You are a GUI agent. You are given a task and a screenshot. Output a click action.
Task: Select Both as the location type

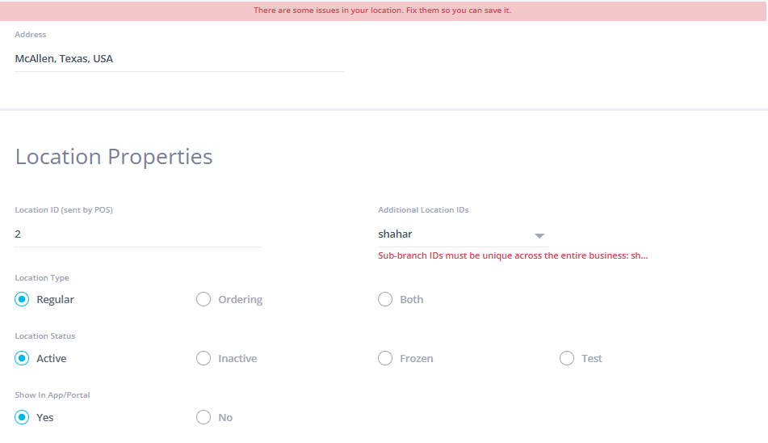pos(385,299)
